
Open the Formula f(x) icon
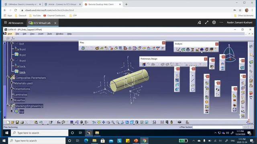pyautogui.click(x=59, y=122)
